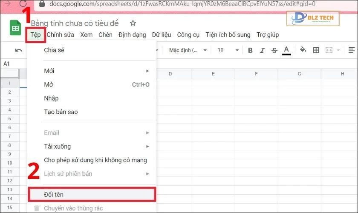Expand the Lịch sử phiên bản submenu
The width and height of the screenshot is (358, 213).
click(148, 174)
